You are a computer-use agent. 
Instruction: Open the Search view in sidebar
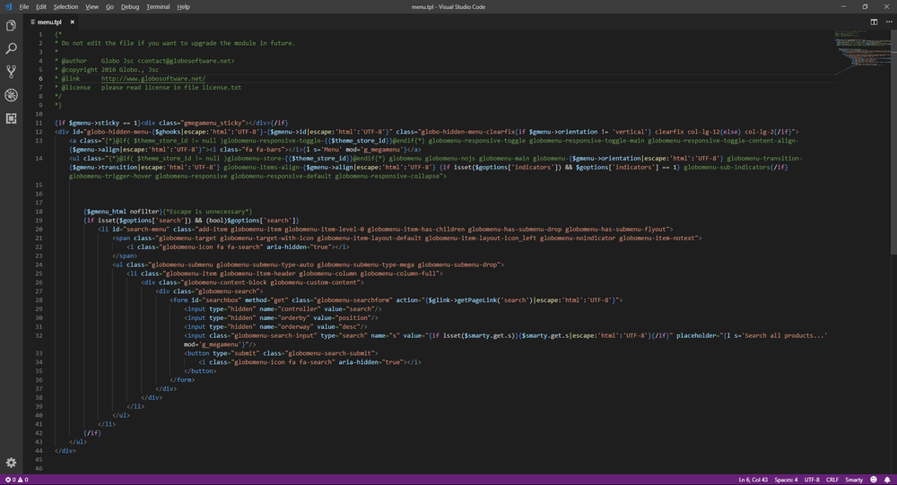11,48
